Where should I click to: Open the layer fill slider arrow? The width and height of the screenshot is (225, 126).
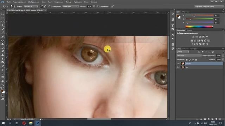(223, 59)
